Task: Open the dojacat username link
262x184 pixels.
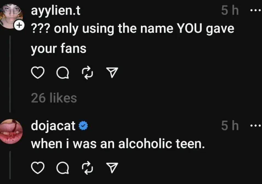Action: point(53,126)
